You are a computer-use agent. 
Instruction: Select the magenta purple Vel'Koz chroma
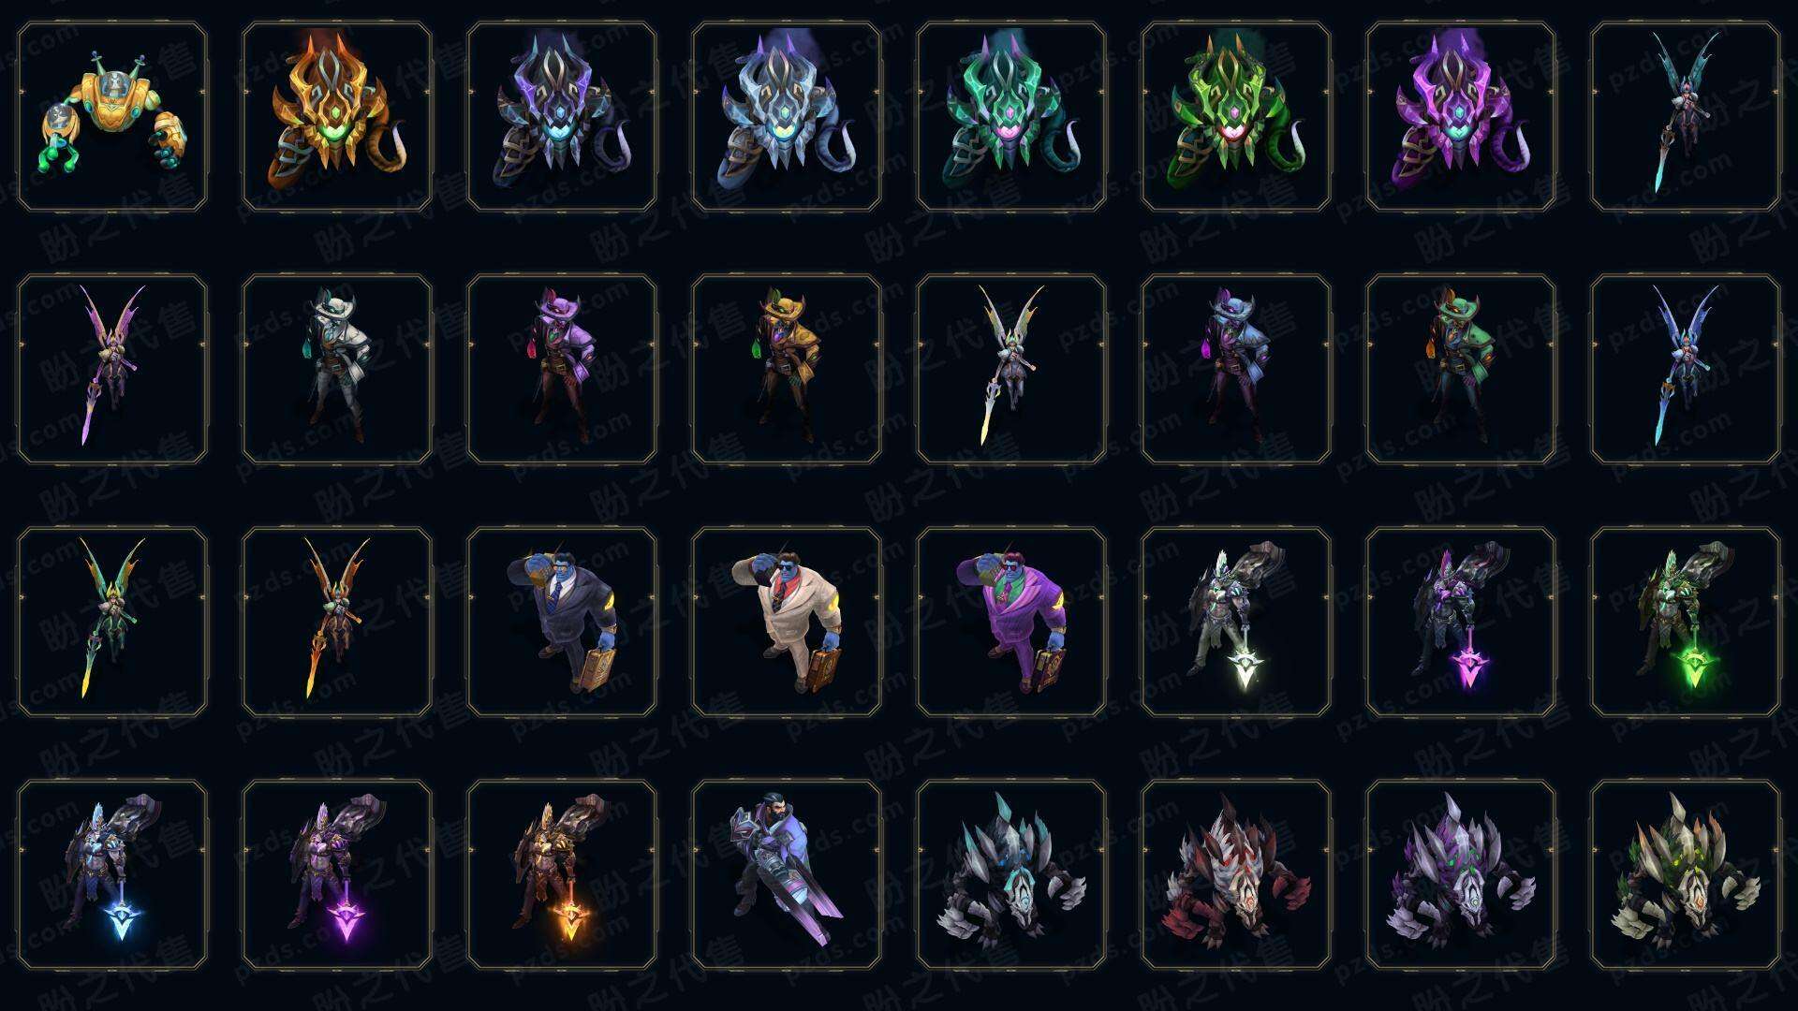[1461, 117]
